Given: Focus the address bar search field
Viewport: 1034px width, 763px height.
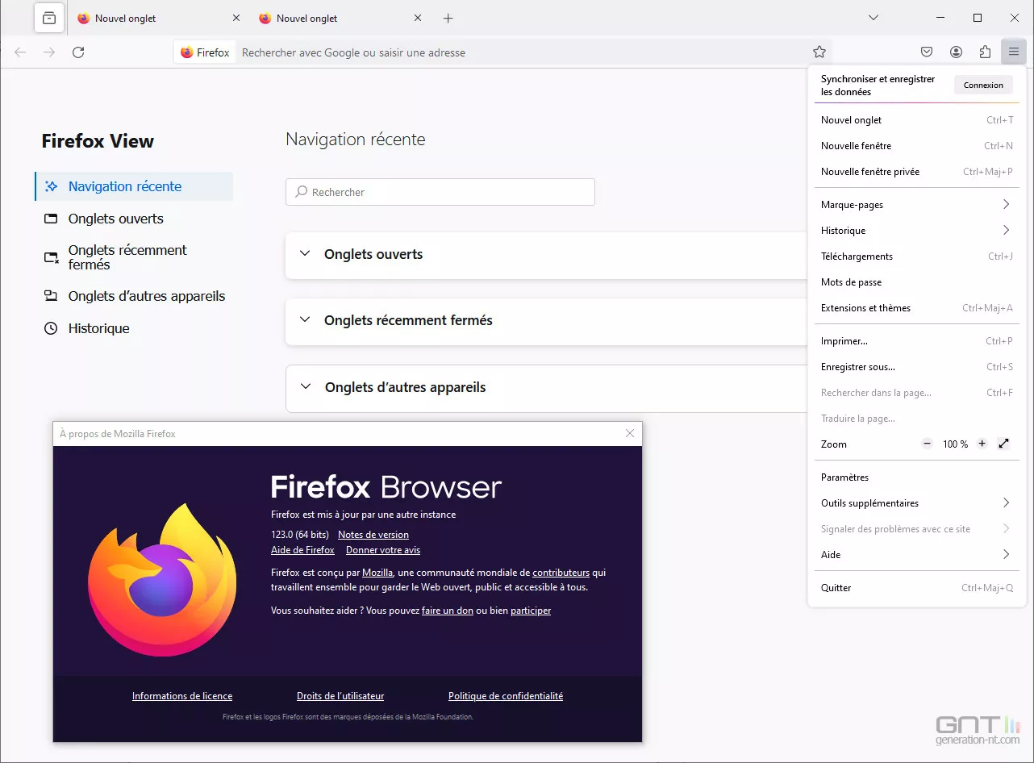Looking at the screenshot, I should (x=523, y=52).
